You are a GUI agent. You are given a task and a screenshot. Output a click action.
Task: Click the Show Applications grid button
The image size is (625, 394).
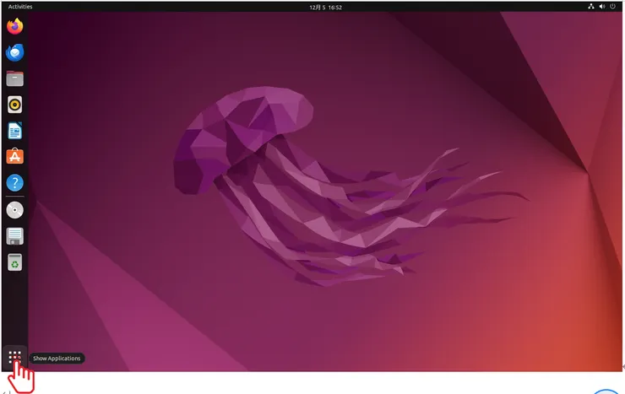coord(14,357)
